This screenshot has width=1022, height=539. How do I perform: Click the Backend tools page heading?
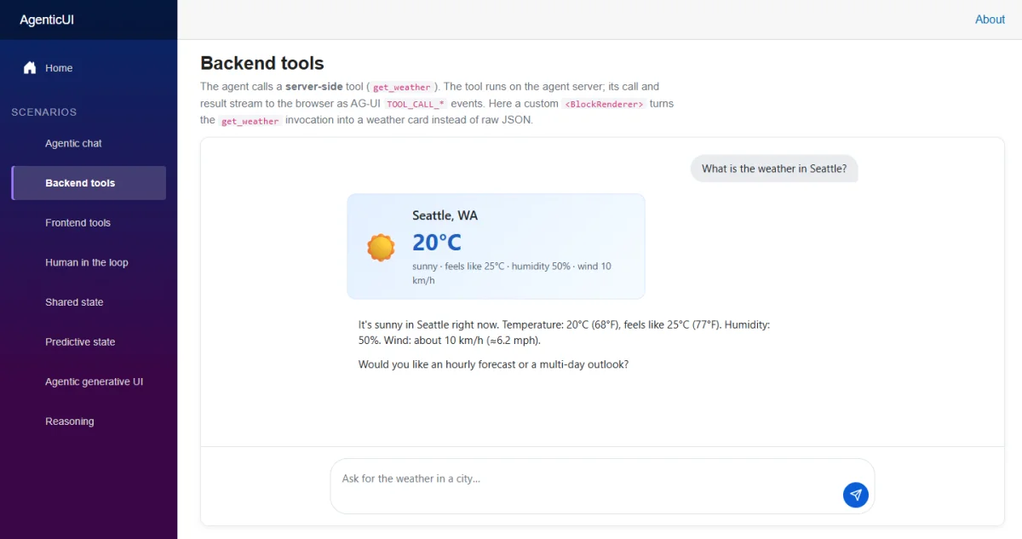point(262,63)
